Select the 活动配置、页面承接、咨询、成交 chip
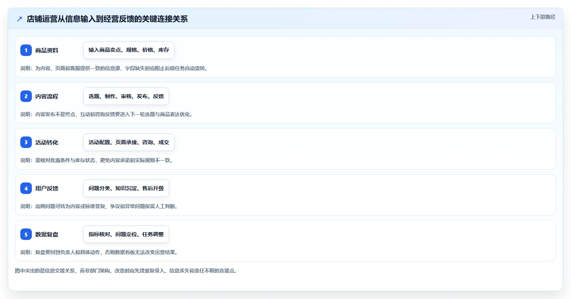Viewport: 571px width, 299px height. tap(129, 142)
